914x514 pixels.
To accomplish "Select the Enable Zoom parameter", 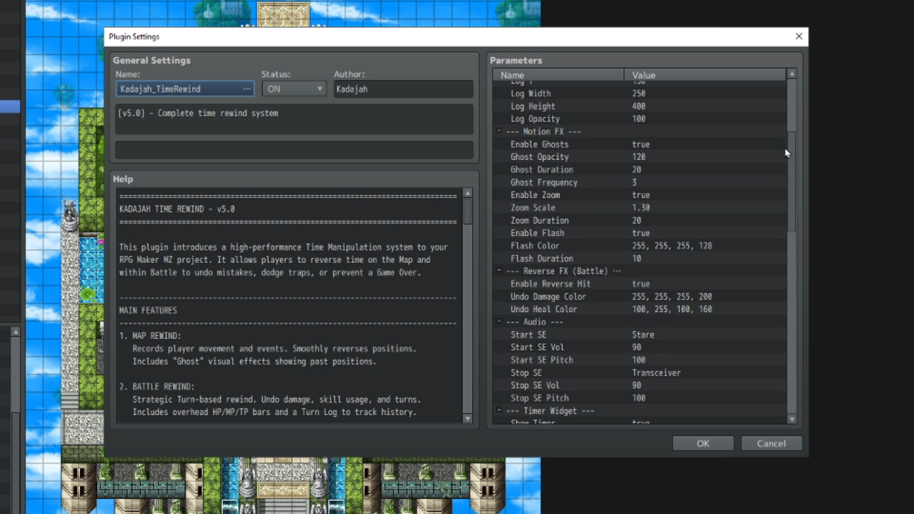I will 639,195.
